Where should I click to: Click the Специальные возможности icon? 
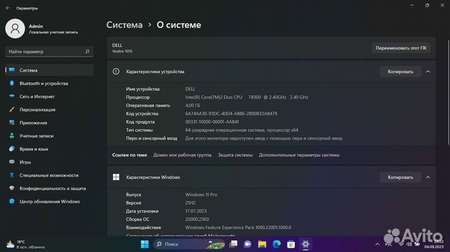click(x=12, y=175)
